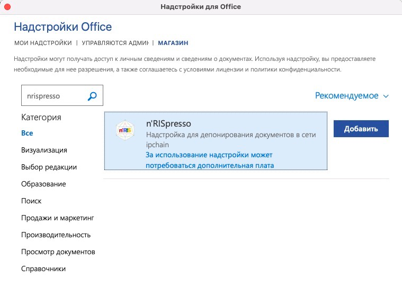402x286 pixels.
Task: Switch to УПРАВЛЯЮТСЯ АДМИН tab
Action: [x=115, y=43]
